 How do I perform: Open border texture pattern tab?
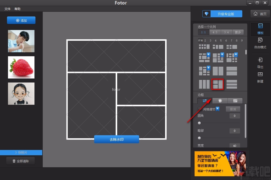[235, 101]
